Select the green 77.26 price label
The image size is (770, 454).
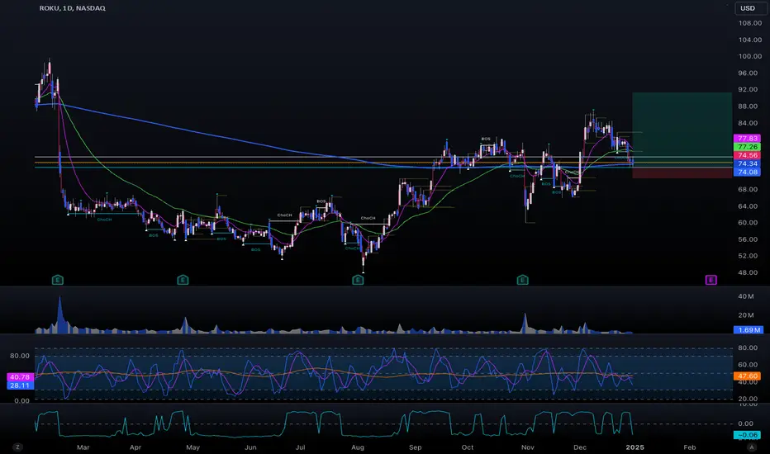[747, 147]
